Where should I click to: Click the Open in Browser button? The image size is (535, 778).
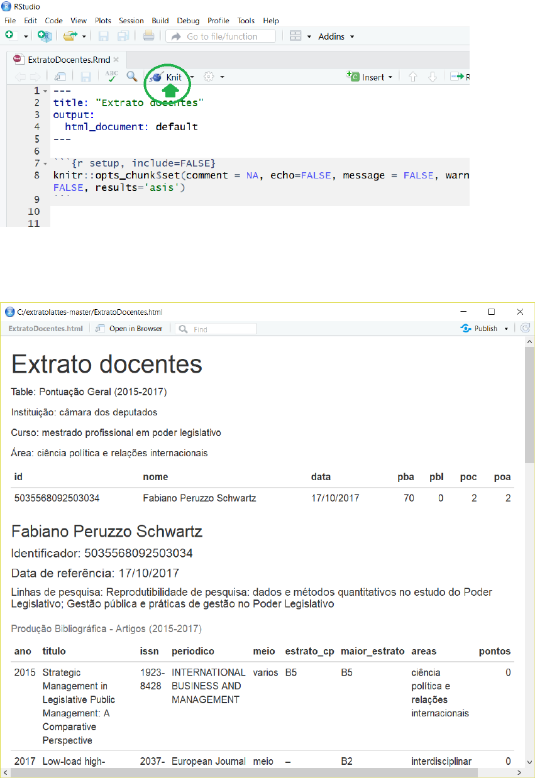click(130, 329)
